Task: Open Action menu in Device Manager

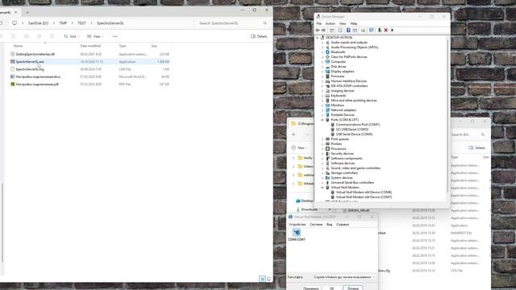Action: (x=330, y=23)
